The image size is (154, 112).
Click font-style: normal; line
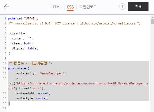pos(32,98)
